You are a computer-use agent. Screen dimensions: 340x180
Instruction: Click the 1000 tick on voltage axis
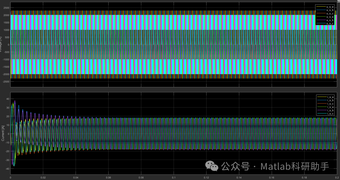(7, 30)
